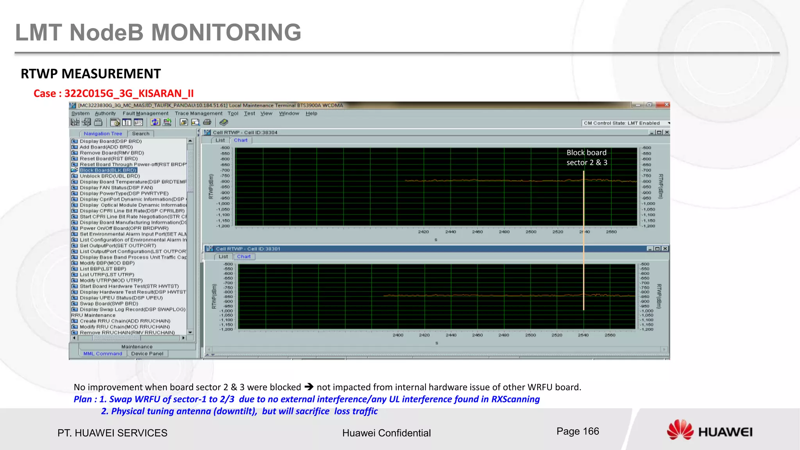Click the icon beside Add Board(ADD BRD)
The image size is (800, 450).
pyautogui.click(x=75, y=147)
